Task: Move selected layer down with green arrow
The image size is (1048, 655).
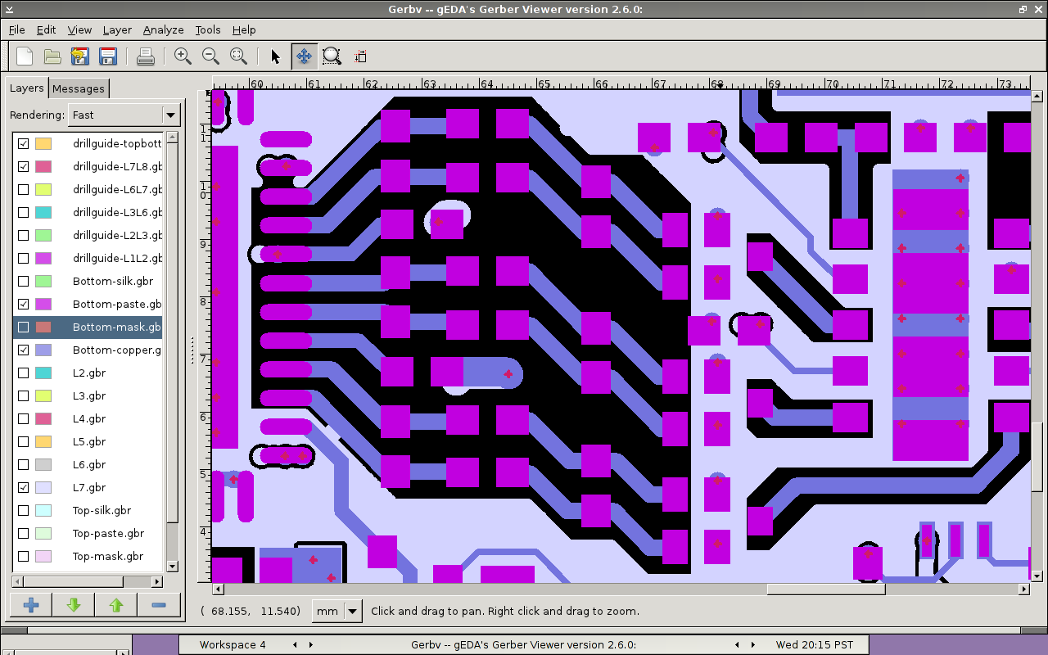Action: tap(74, 605)
